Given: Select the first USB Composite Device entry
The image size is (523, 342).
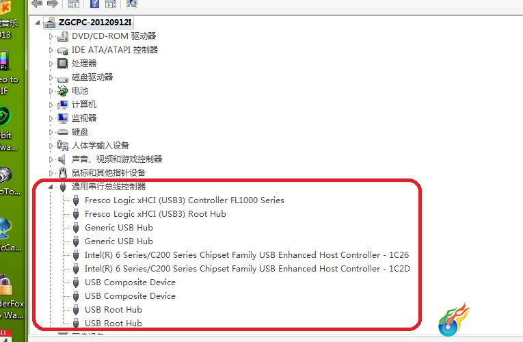Looking at the screenshot, I should click(130, 282).
